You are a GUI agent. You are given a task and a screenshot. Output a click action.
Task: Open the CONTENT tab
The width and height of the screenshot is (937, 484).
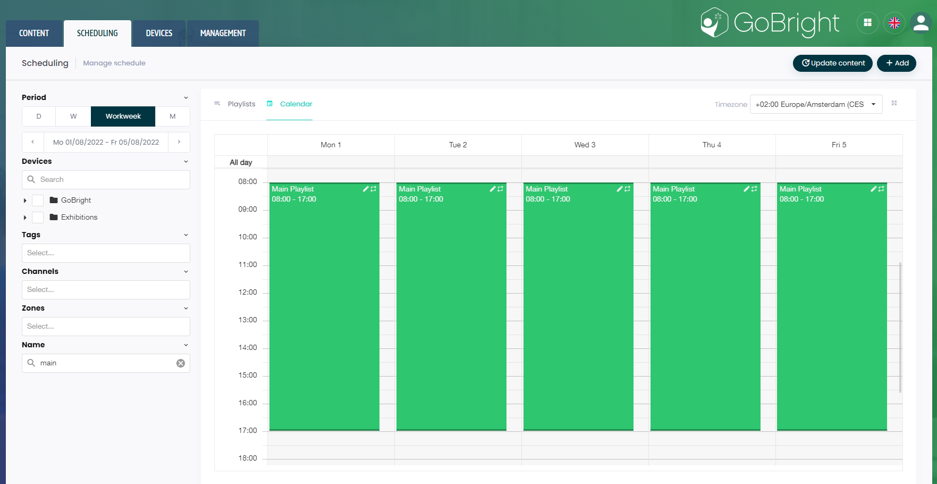pos(34,34)
